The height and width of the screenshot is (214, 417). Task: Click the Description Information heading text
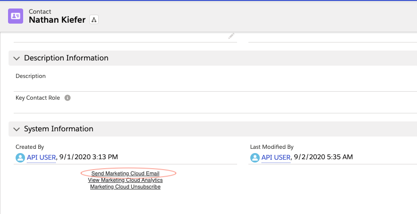click(66, 58)
